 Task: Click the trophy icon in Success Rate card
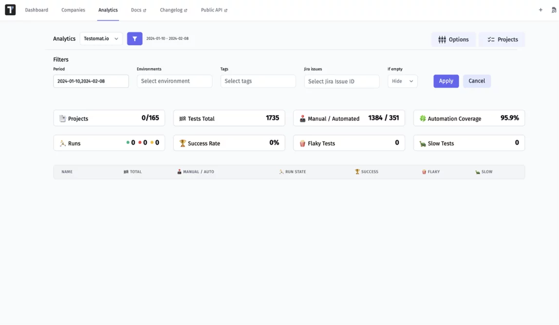[x=183, y=144]
